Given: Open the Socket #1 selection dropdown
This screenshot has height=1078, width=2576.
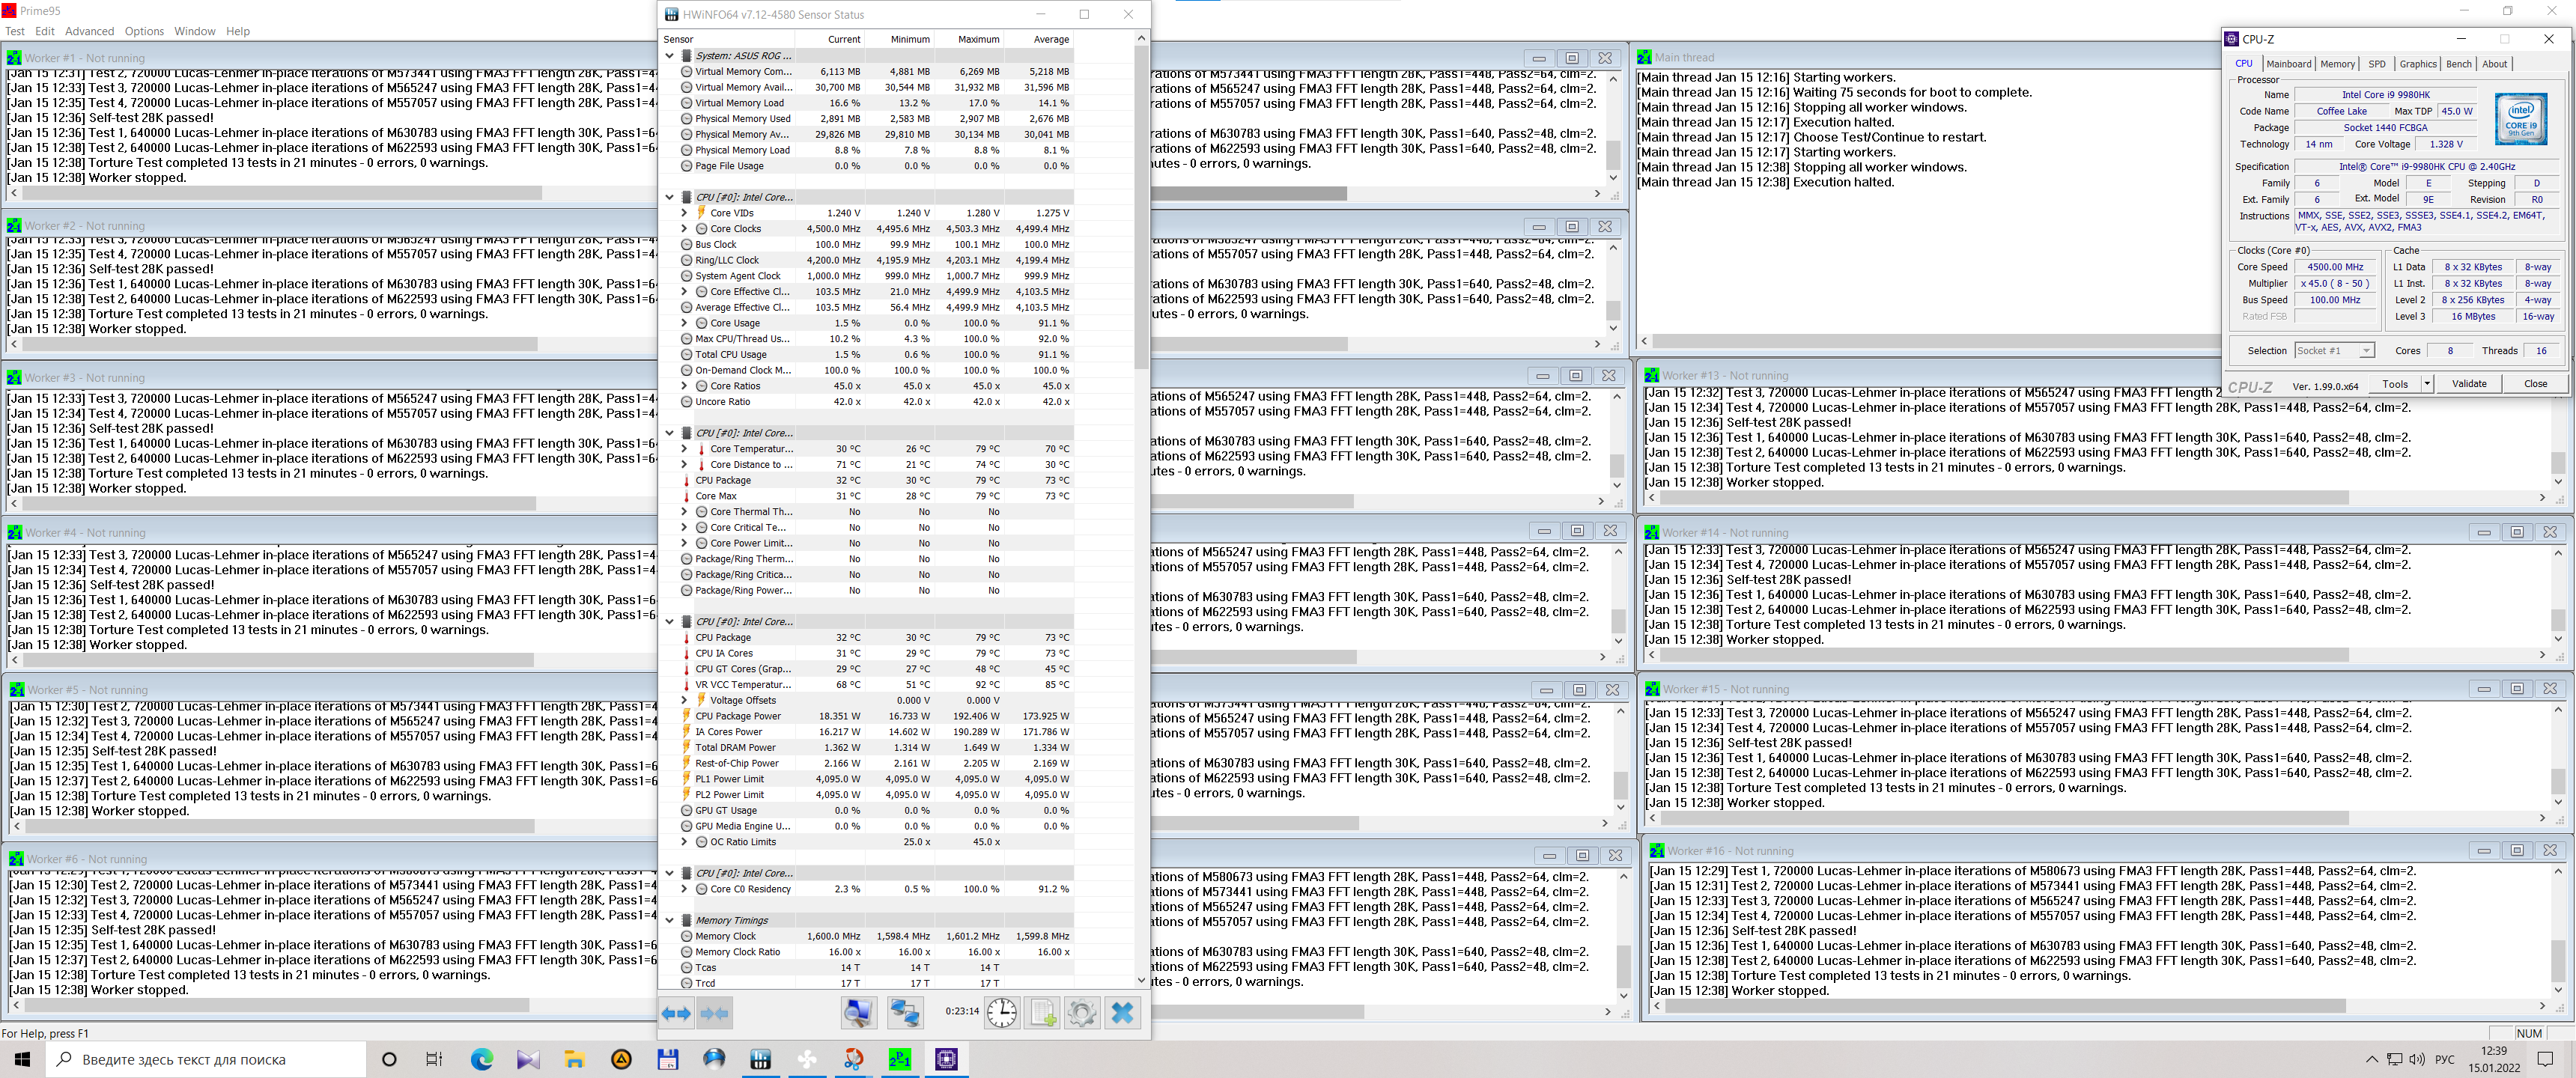Looking at the screenshot, I should tap(2366, 351).
